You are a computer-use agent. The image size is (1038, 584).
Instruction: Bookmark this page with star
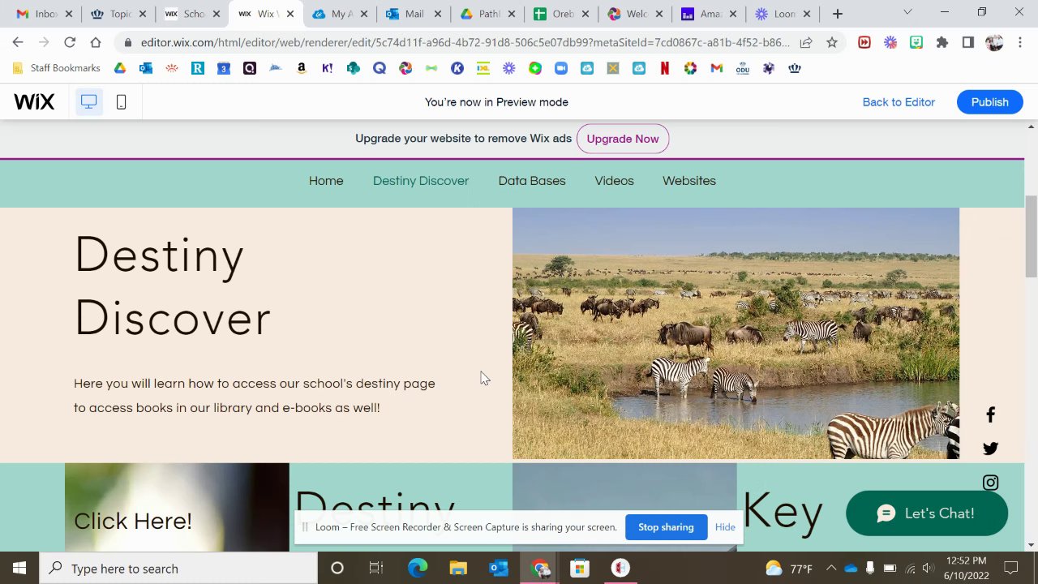(x=832, y=42)
